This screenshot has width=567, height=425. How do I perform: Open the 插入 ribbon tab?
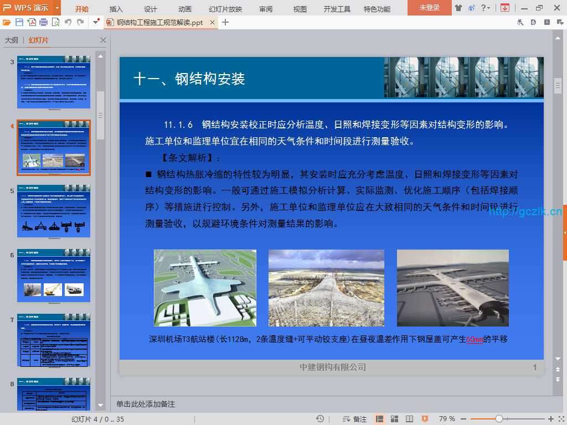(116, 9)
